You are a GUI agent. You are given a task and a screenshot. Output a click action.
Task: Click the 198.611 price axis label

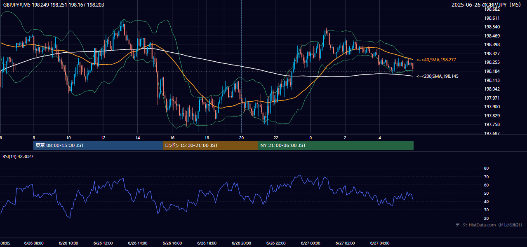coord(492,18)
